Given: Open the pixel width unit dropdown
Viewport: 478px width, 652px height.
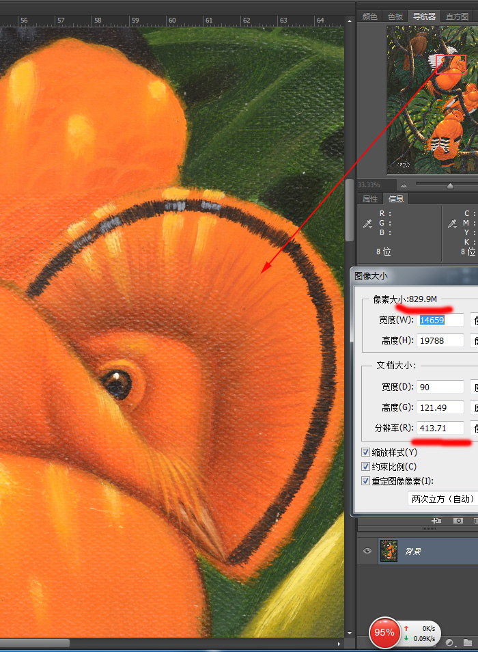Looking at the screenshot, I should click(x=475, y=320).
